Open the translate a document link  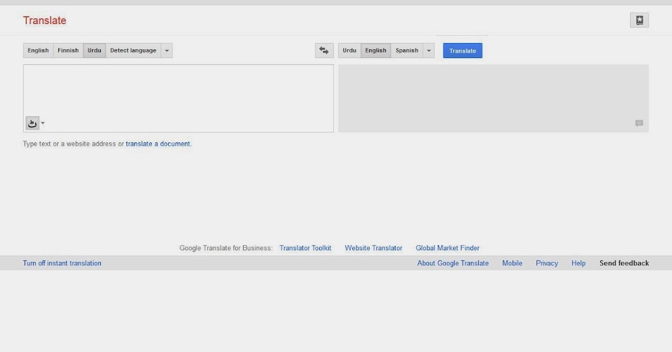pos(158,144)
